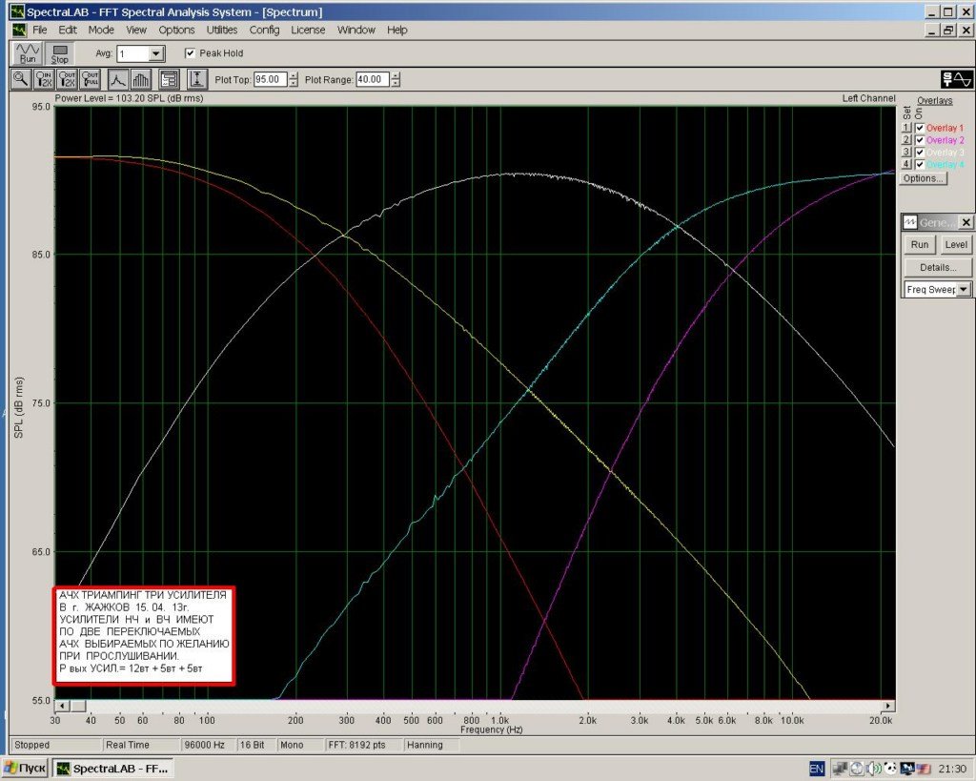Open the File menu
Screen dimensions: 976x781
pyautogui.click(x=40, y=30)
